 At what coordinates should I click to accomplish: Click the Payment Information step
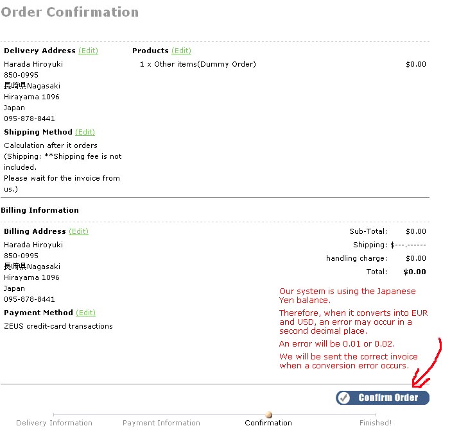(x=161, y=423)
